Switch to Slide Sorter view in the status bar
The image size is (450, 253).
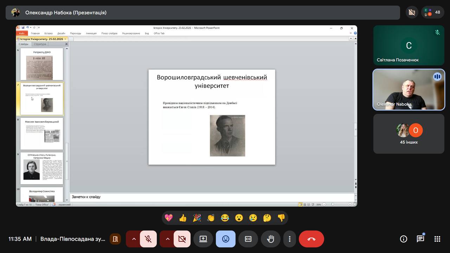[304, 204]
